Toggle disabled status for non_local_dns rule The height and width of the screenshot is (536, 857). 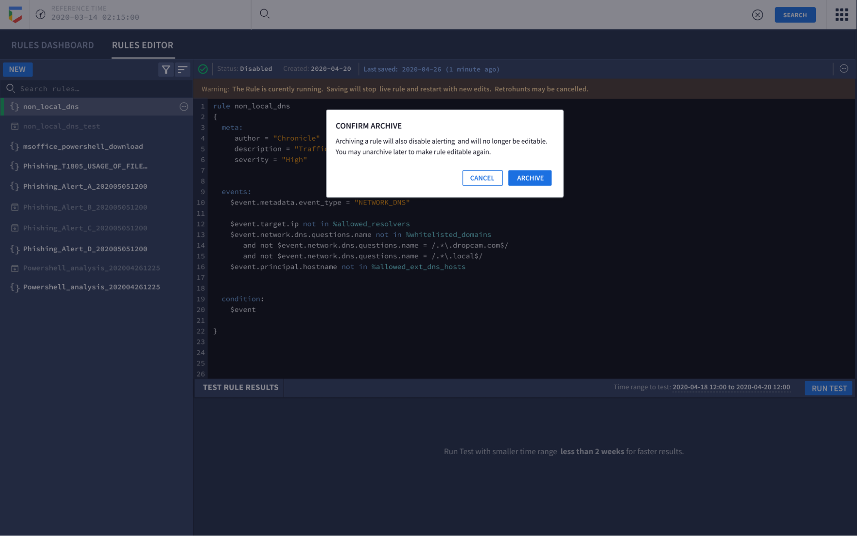click(203, 69)
